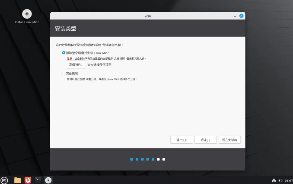Open the network tray icon
The image size is (293, 184).
(x=274, y=180)
